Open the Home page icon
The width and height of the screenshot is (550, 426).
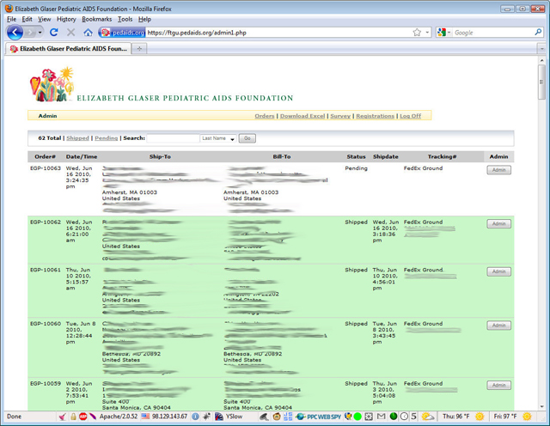pyautogui.click(x=88, y=33)
